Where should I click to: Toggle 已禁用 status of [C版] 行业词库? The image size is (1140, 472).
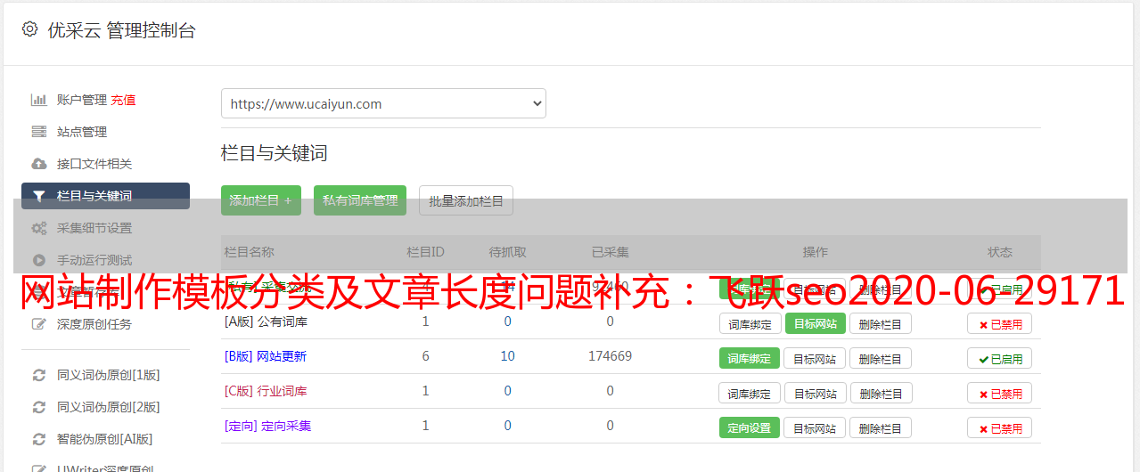pos(1000,394)
